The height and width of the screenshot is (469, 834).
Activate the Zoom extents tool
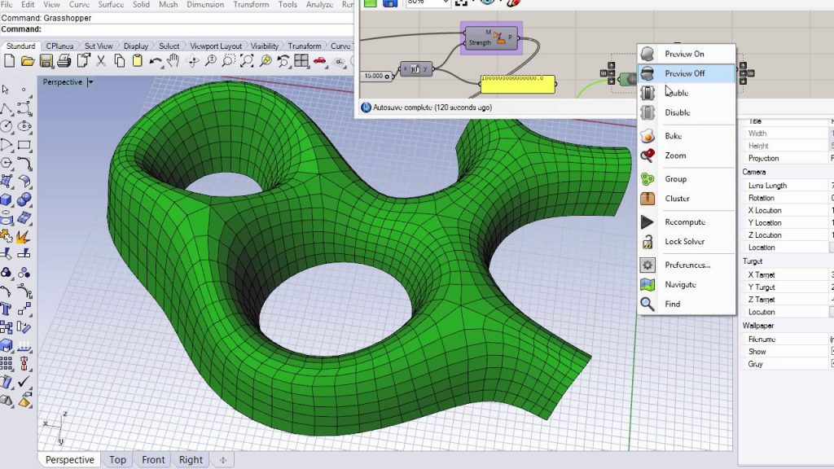coord(247,60)
